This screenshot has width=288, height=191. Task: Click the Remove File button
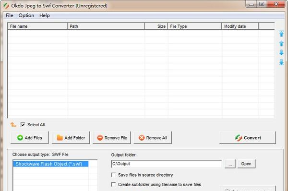(x=112, y=138)
